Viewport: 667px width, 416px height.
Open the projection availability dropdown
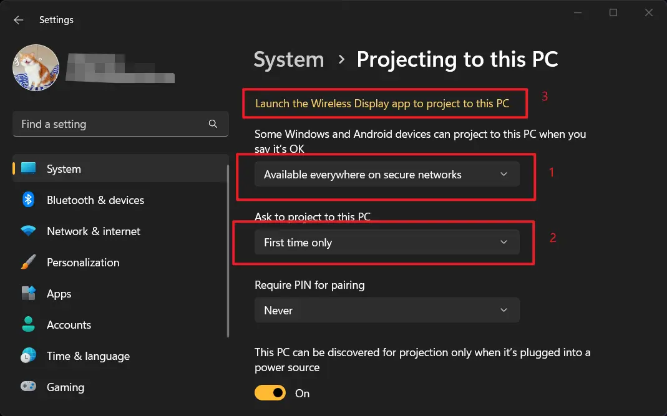click(387, 175)
